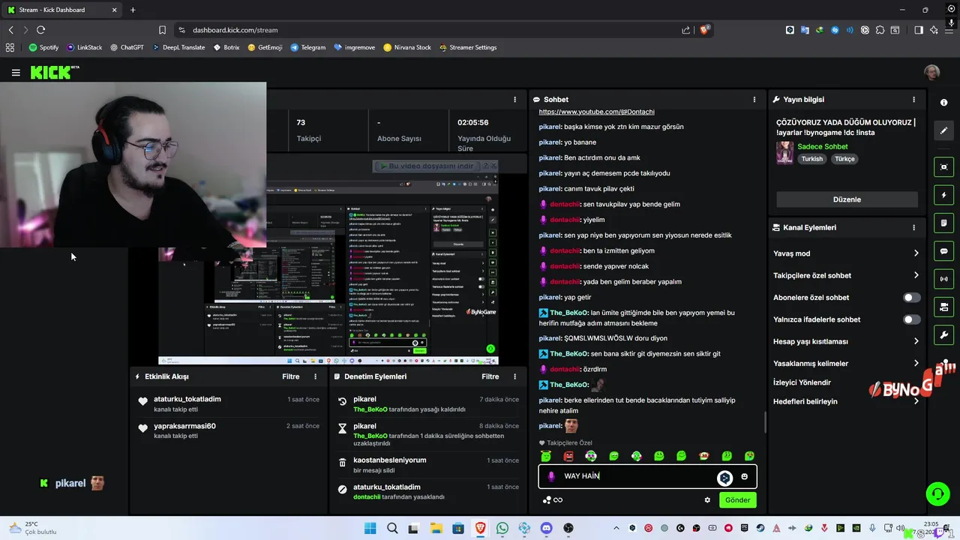960x540 pixels.
Task: Click the Brave shield icon in the address bar
Action: point(704,30)
